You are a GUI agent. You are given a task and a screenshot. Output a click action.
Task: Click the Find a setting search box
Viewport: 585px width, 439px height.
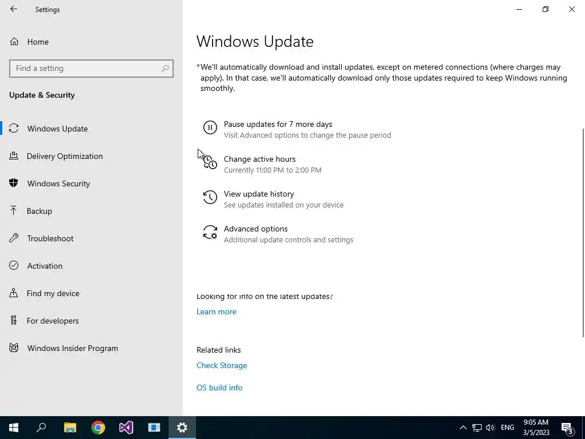coord(91,69)
